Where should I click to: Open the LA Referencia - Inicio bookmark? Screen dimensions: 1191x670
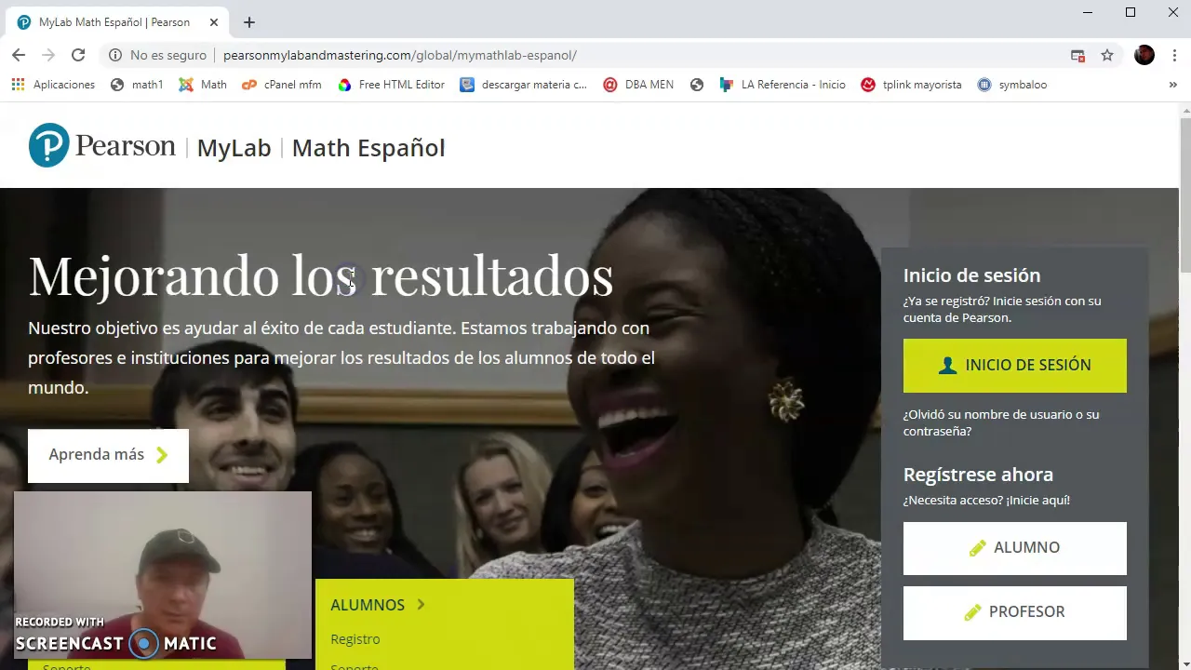[783, 85]
